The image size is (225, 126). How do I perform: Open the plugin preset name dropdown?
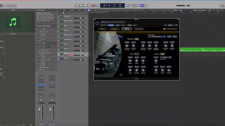(x=113, y=22)
